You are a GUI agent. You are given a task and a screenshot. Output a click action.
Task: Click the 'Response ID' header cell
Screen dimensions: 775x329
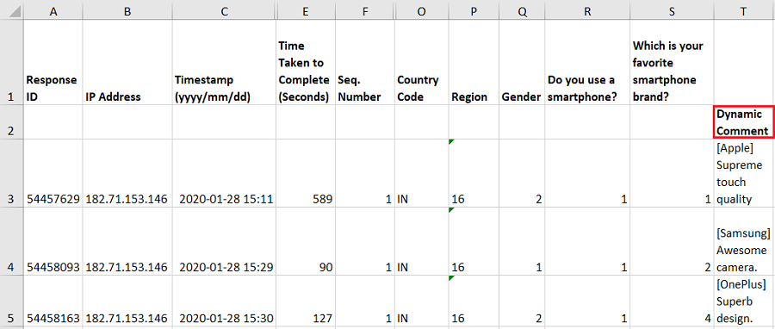(53, 62)
